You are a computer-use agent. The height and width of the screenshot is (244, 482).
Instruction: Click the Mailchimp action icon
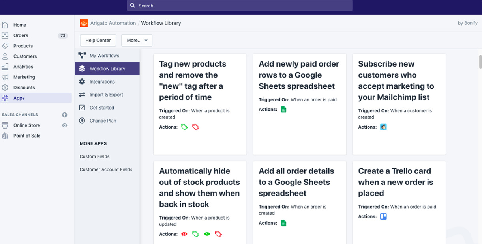pos(383,127)
